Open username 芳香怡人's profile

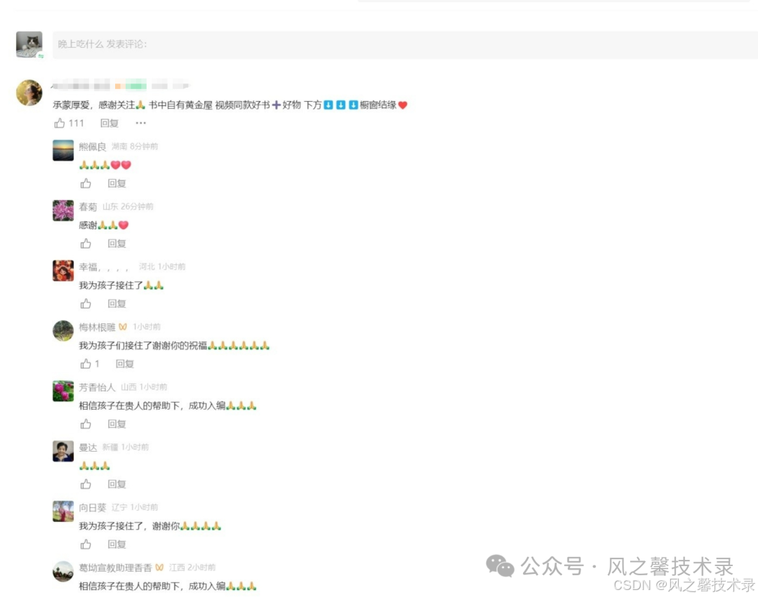click(x=97, y=387)
